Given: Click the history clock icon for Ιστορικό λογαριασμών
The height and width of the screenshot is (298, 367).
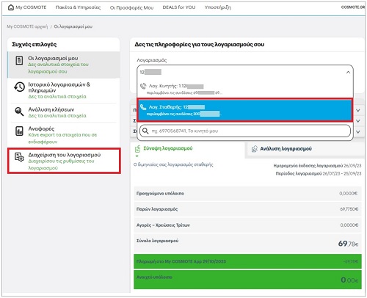Looking at the screenshot, I should click(19, 87).
